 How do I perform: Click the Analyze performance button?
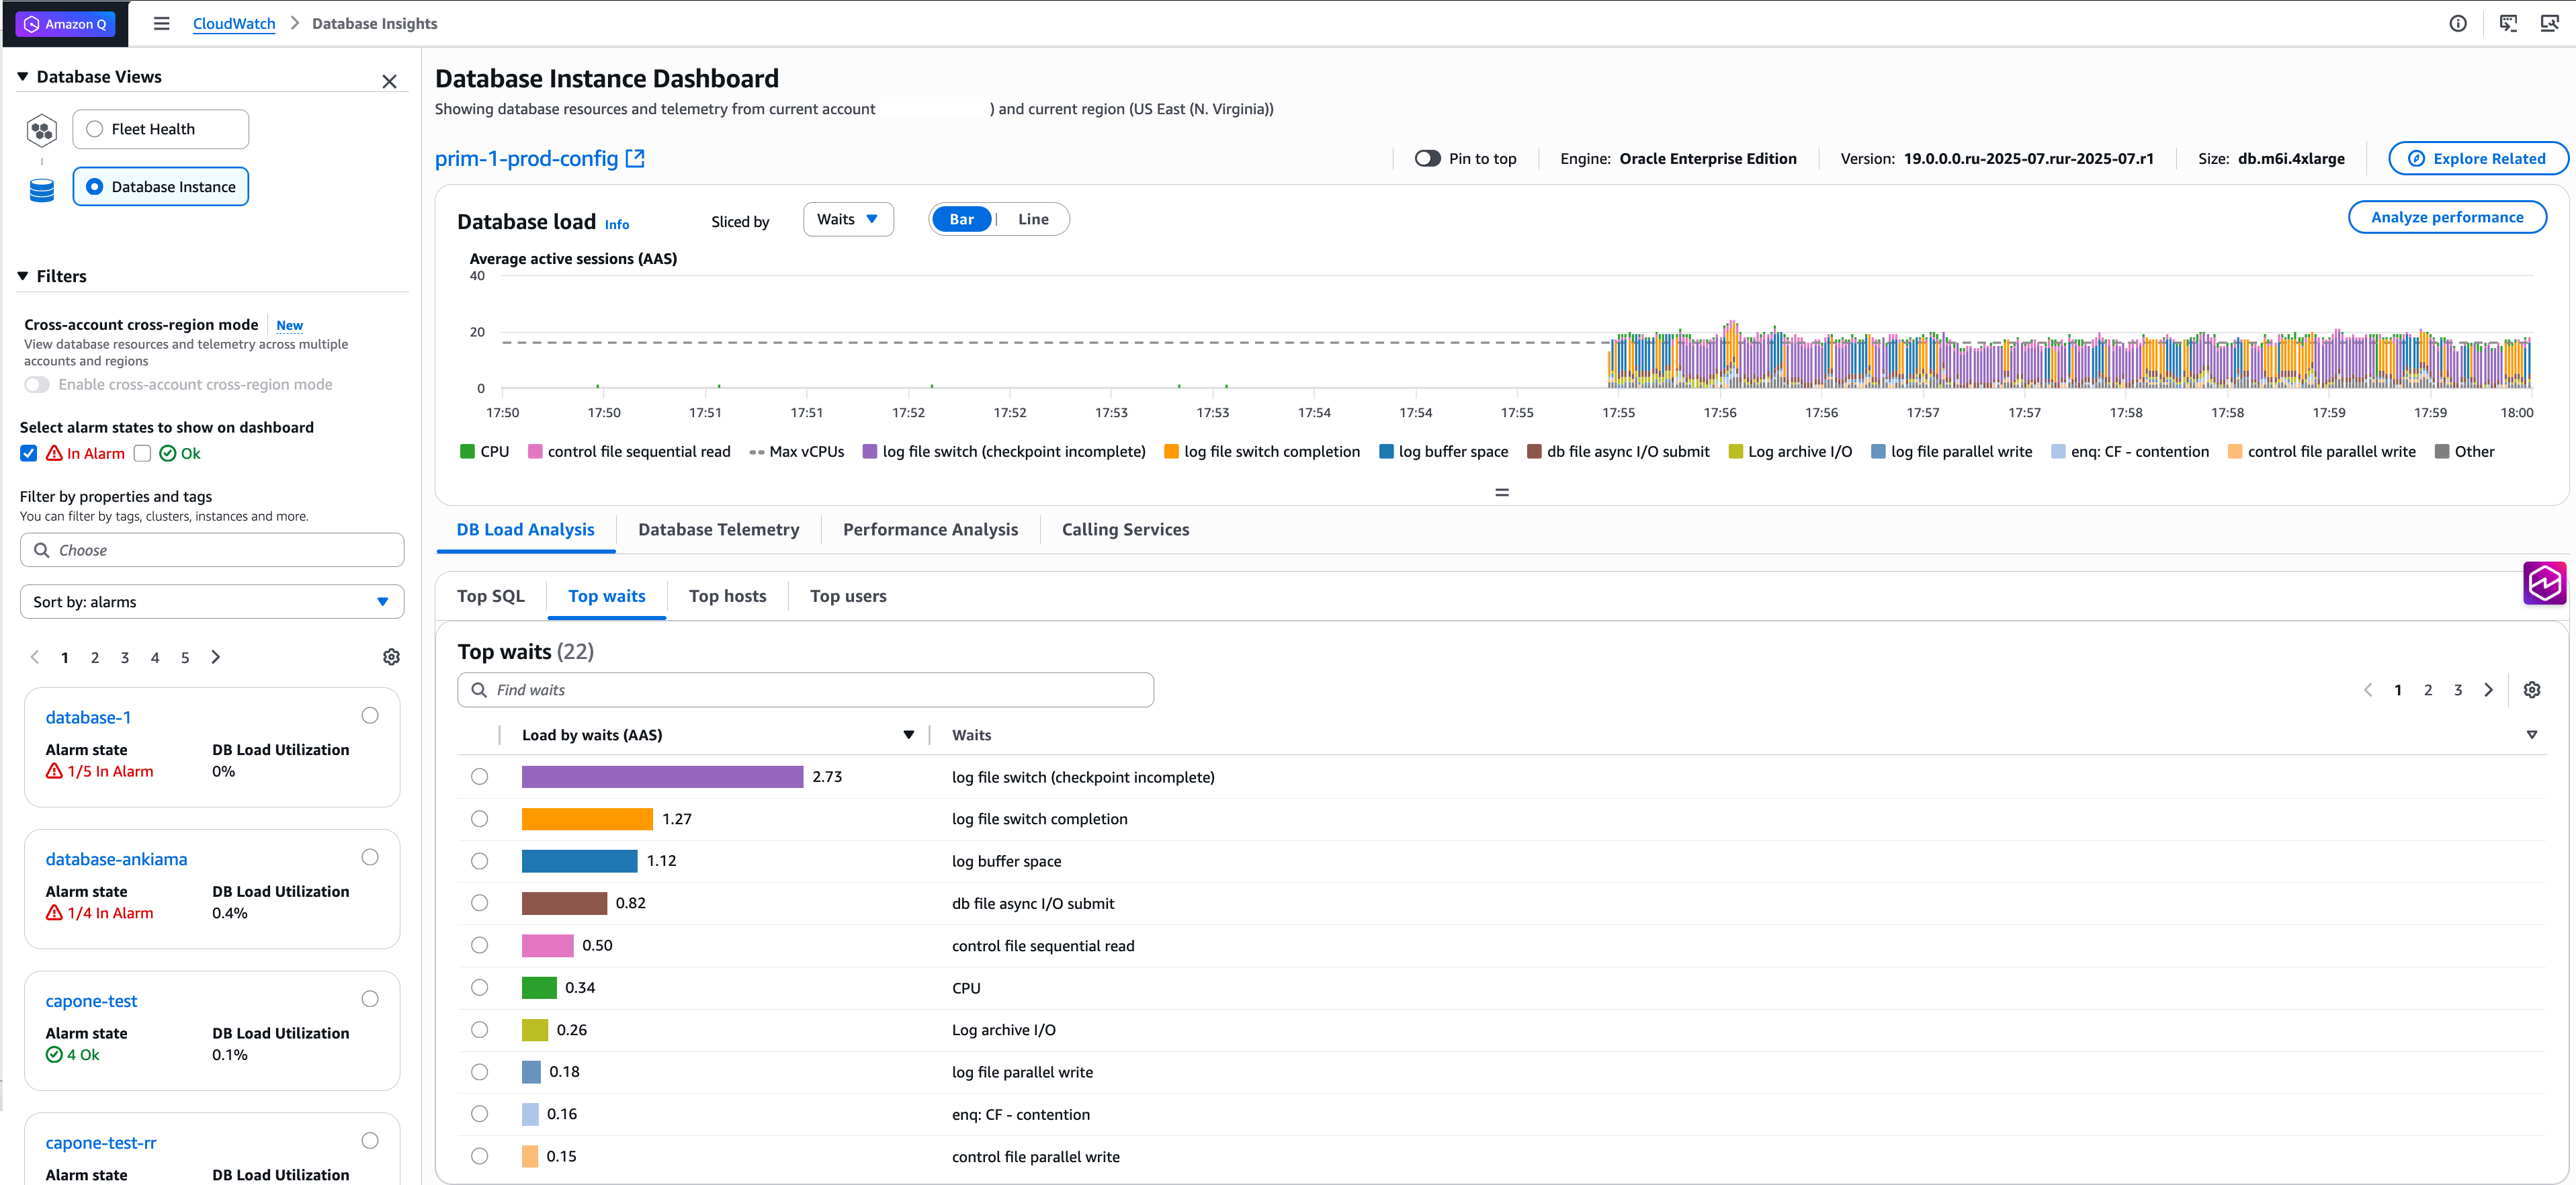(2446, 217)
